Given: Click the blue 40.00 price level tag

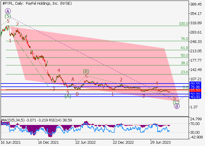Looking at the screenshot, I should (x=195, y=97).
